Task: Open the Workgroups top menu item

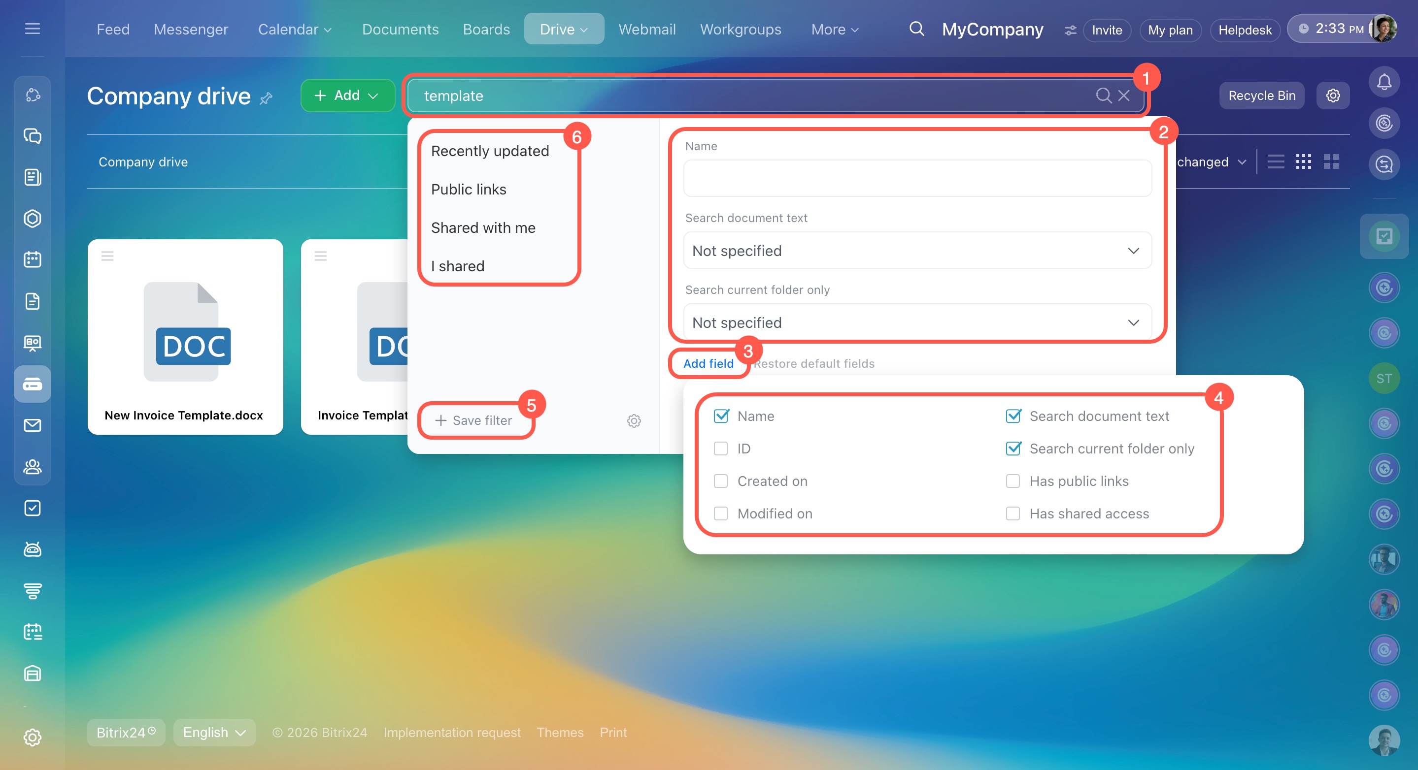Action: 741,29
